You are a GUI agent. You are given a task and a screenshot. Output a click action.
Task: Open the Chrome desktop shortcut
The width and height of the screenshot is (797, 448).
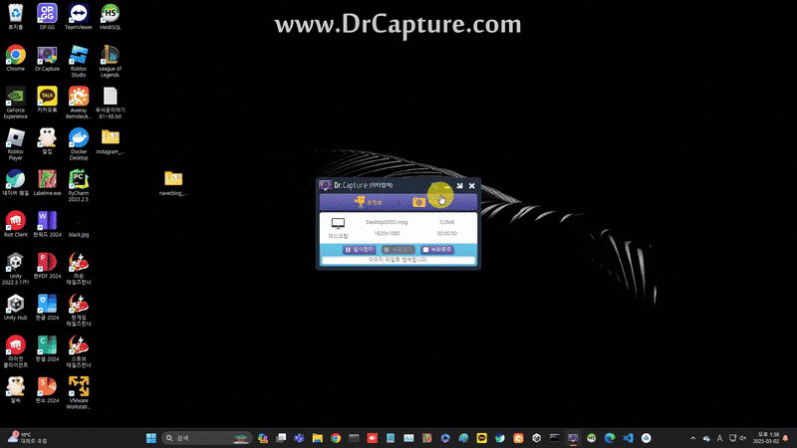(x=16, y=58)
